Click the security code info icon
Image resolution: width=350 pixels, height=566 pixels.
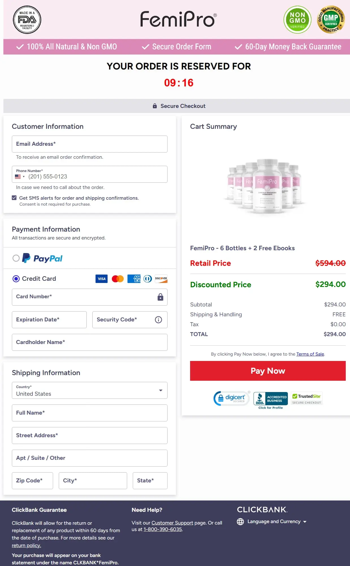pos(158,319)
